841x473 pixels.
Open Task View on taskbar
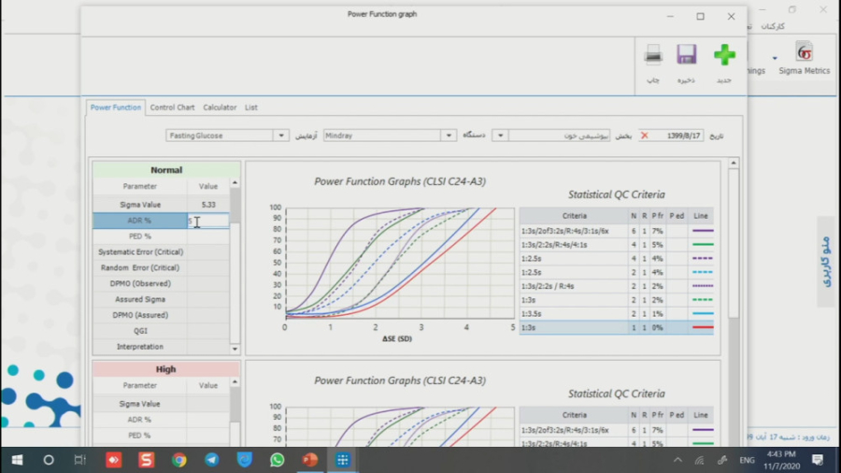point(80,460)
